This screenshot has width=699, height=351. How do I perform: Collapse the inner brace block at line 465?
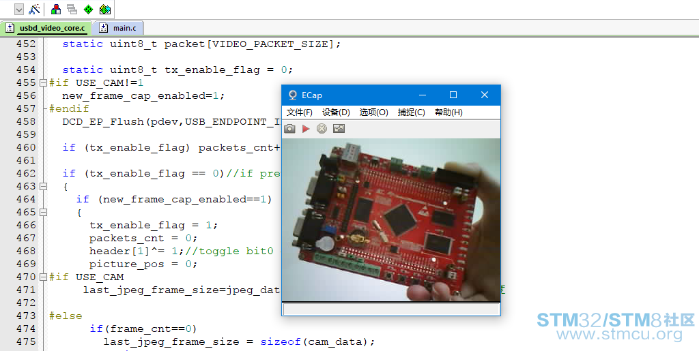coord(44,212)
